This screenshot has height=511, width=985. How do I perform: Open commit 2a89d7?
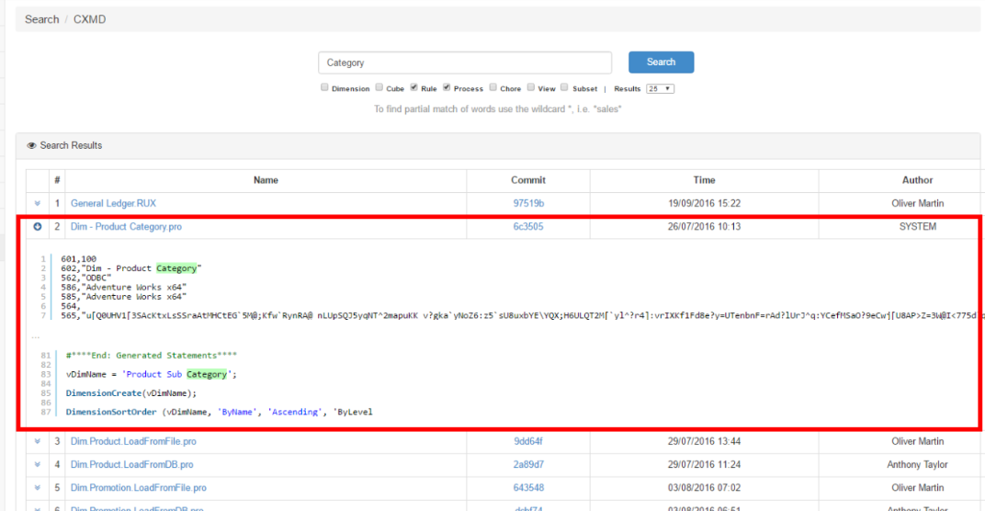point(528,464)
